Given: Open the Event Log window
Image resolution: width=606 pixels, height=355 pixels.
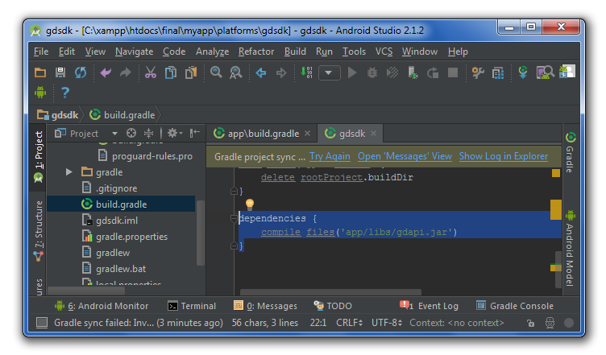Looking at the screenshot, I should [x=429, y=306].
